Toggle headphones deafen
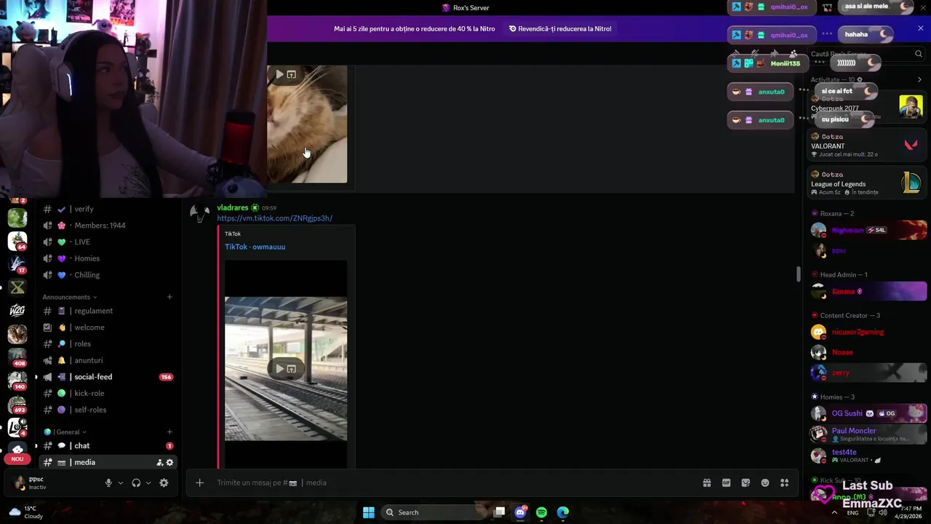Image resolution: width=931 pixels, height=524 pixels. [x=136, y=483]
